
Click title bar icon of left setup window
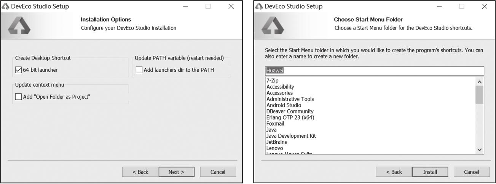coord(6,6)
